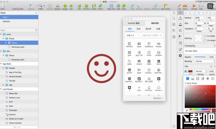The width and height of the screenshot is (216, 129).
Task: Toggle Fix Width resizing option
Action: [205, 36]
